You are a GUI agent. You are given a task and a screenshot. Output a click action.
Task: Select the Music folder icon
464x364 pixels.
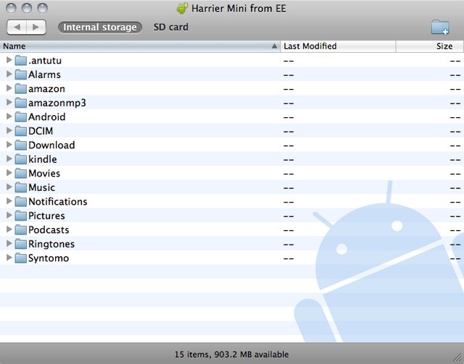pyautogui.click(x=20, y=187)
